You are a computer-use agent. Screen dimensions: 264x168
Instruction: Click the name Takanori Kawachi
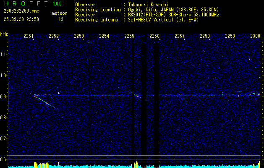(x=148, y=5)
